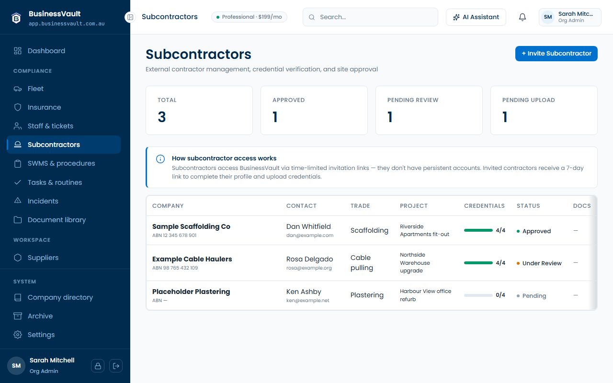Viewport: 613px width, 383px height.
Task: Click the Settings gear icon
Action: (x=18, y=335)
